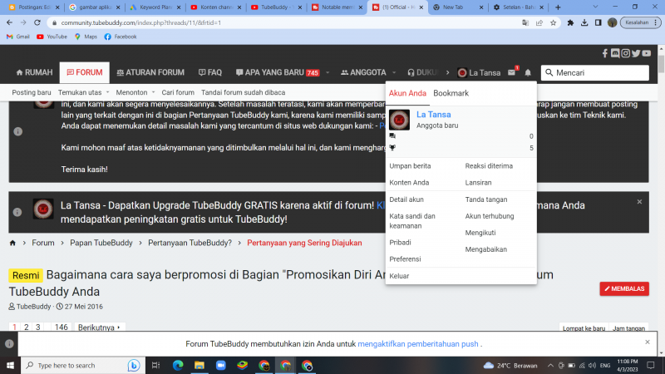665x374 pixels.
Task: Open the Twitter icon in forum header
Action: 635,53
